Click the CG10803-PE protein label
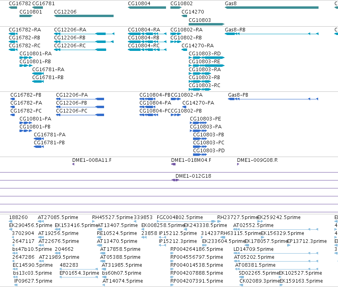Image resolution: width=338 pixels, height=287 pixels. [205, 119]
